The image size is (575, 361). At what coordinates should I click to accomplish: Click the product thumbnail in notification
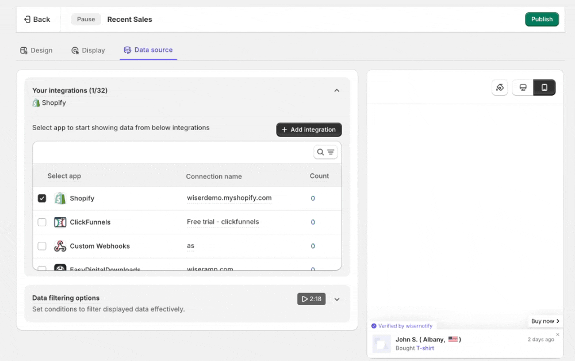(x=381, y=344)
